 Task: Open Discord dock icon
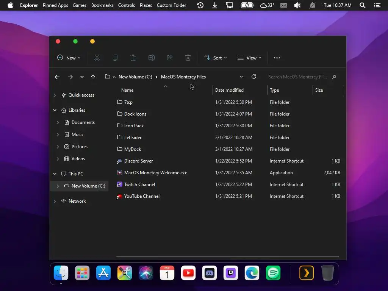[x=210, y=273]
